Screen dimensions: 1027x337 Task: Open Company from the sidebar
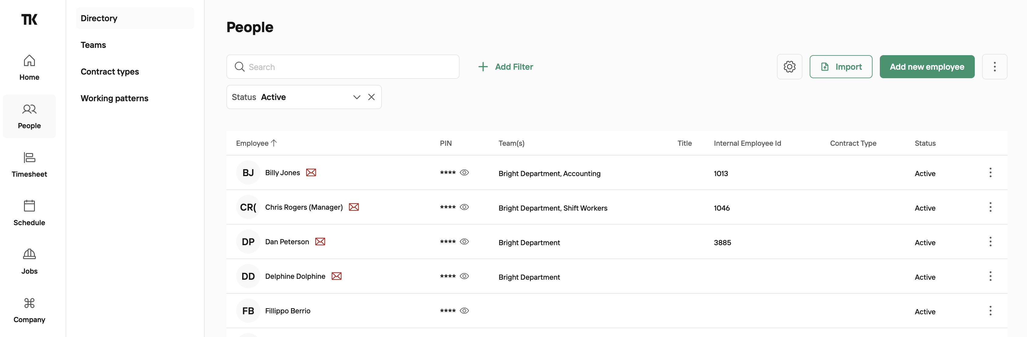pyautogui.click(x=29, y=310)
